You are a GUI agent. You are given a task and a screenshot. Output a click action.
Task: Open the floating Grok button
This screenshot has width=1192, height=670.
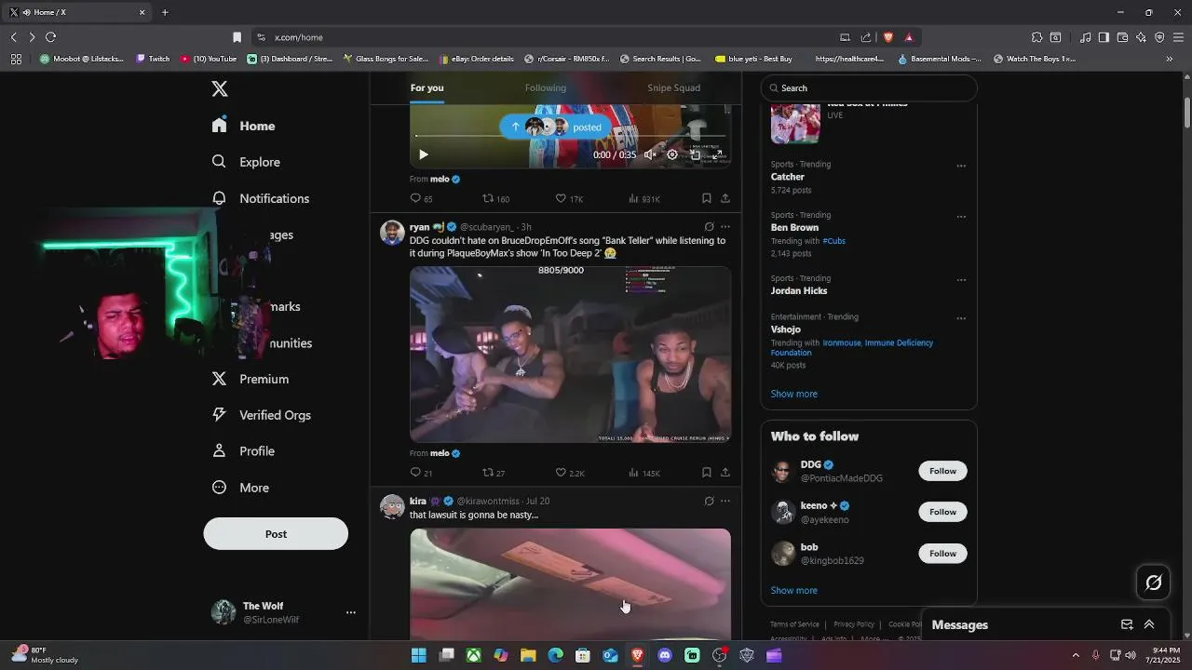[1154, 583]
